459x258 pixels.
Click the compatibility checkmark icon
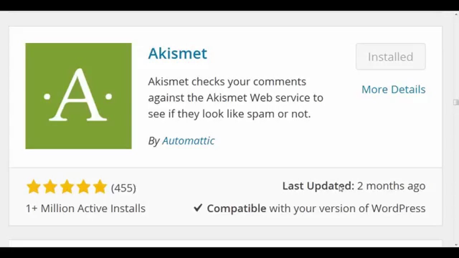[x=198, y=208]
